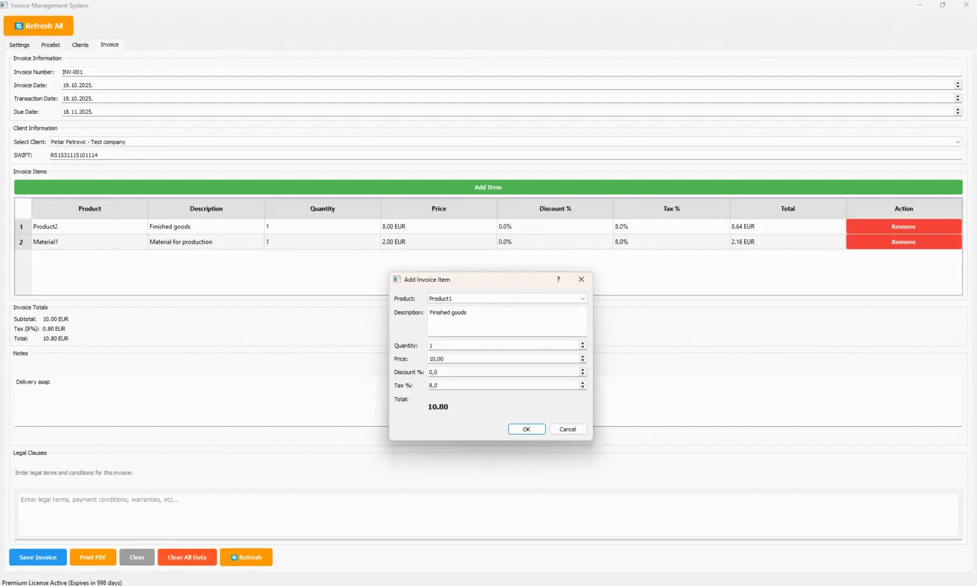Open the help question mark in dialog
This screenshot has height=586, width=977.
(558, 279)
